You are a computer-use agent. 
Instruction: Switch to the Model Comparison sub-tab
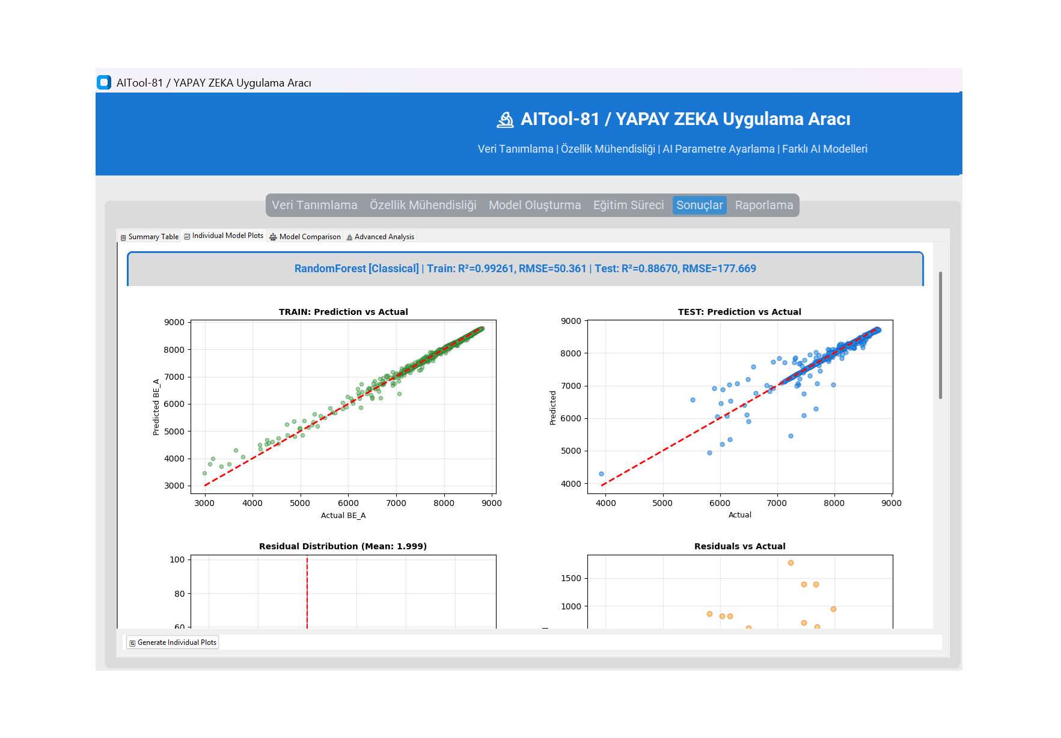tap(305, 237)
